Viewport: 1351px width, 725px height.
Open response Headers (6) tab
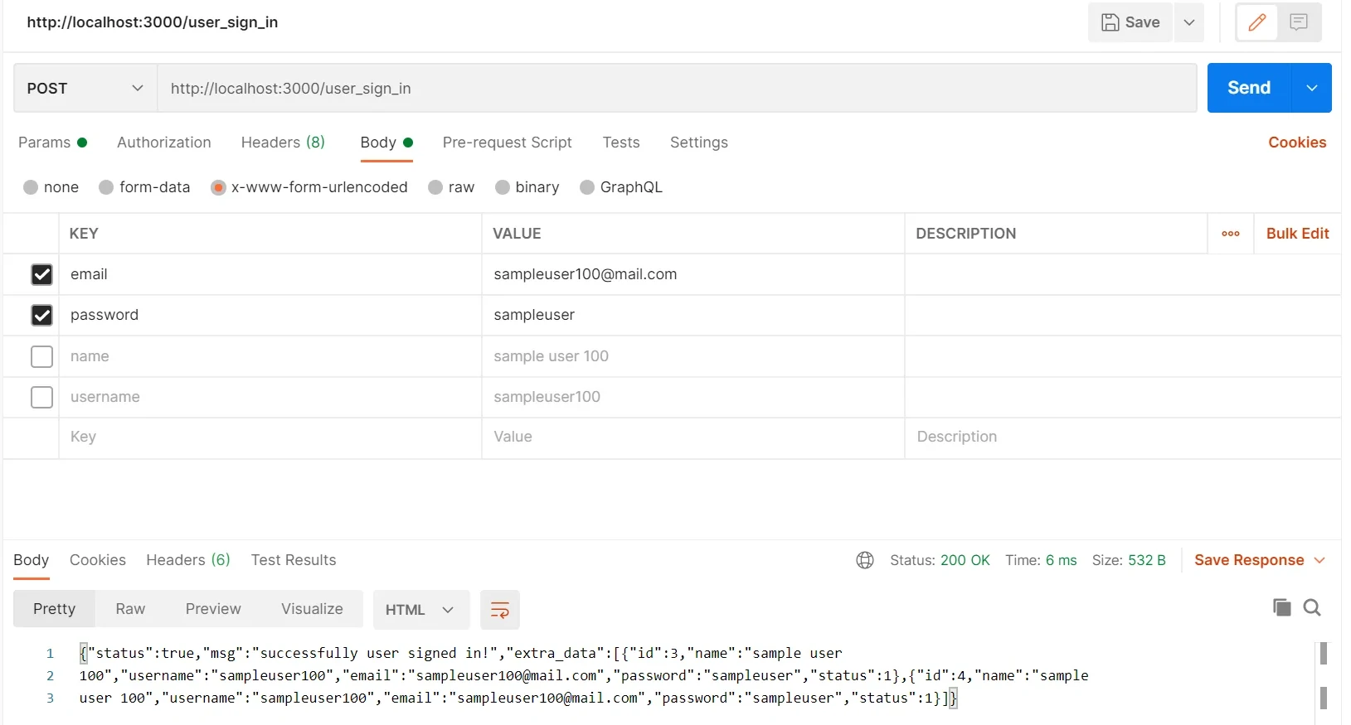point(188,560)
